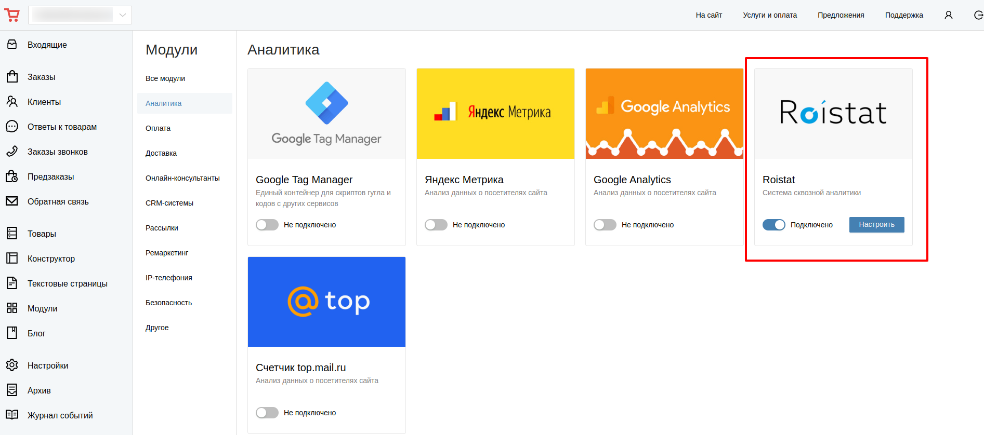This screenshot has width=984, height=435.
Task: Disable the Roistat module toggle
Action: tap(774, 225)
